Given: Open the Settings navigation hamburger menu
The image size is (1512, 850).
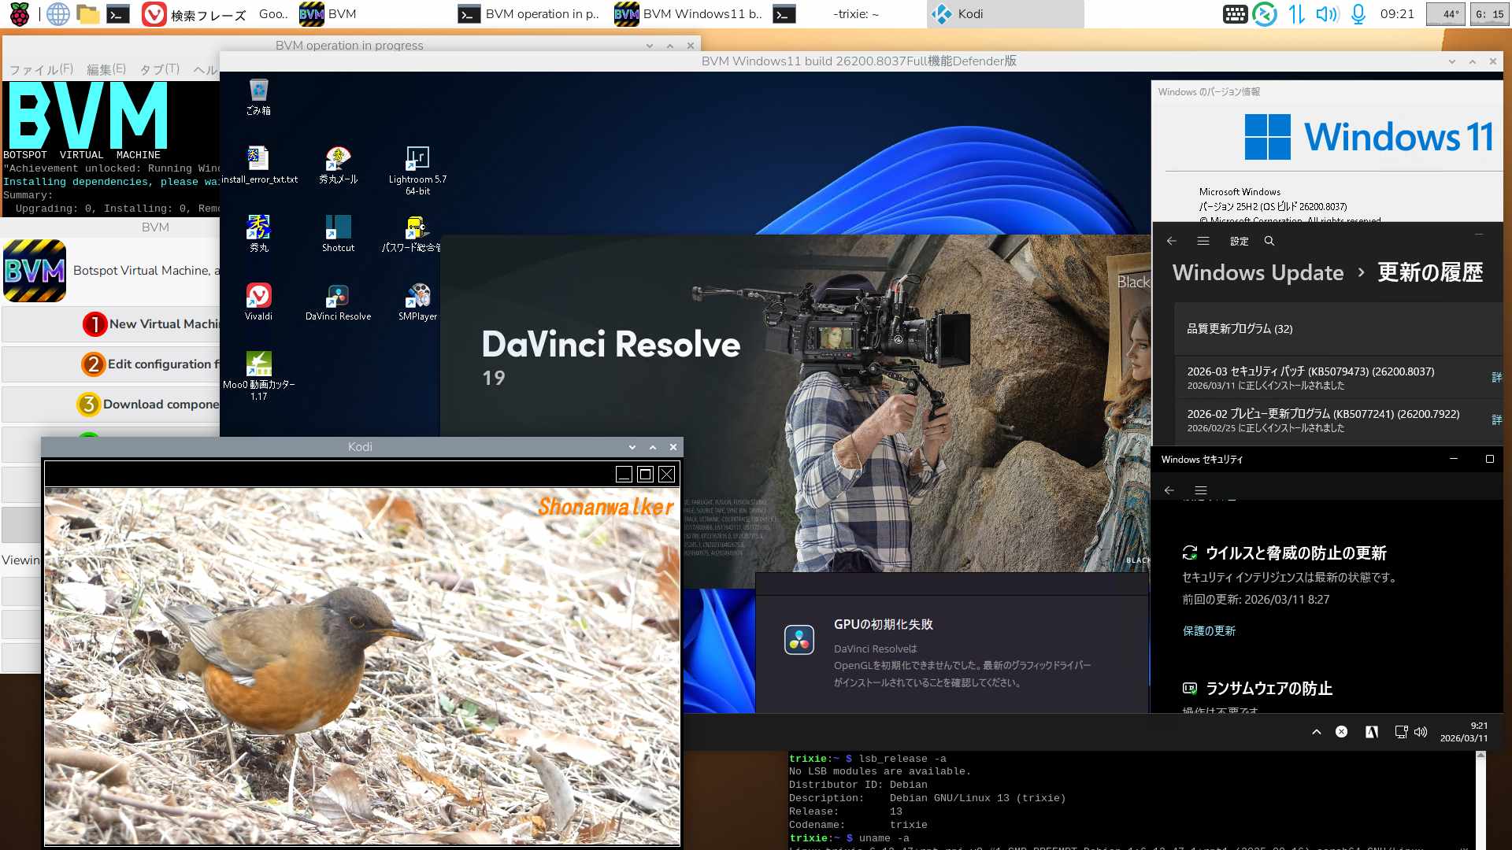Looking at the screenshot, I should [1203, 241].
